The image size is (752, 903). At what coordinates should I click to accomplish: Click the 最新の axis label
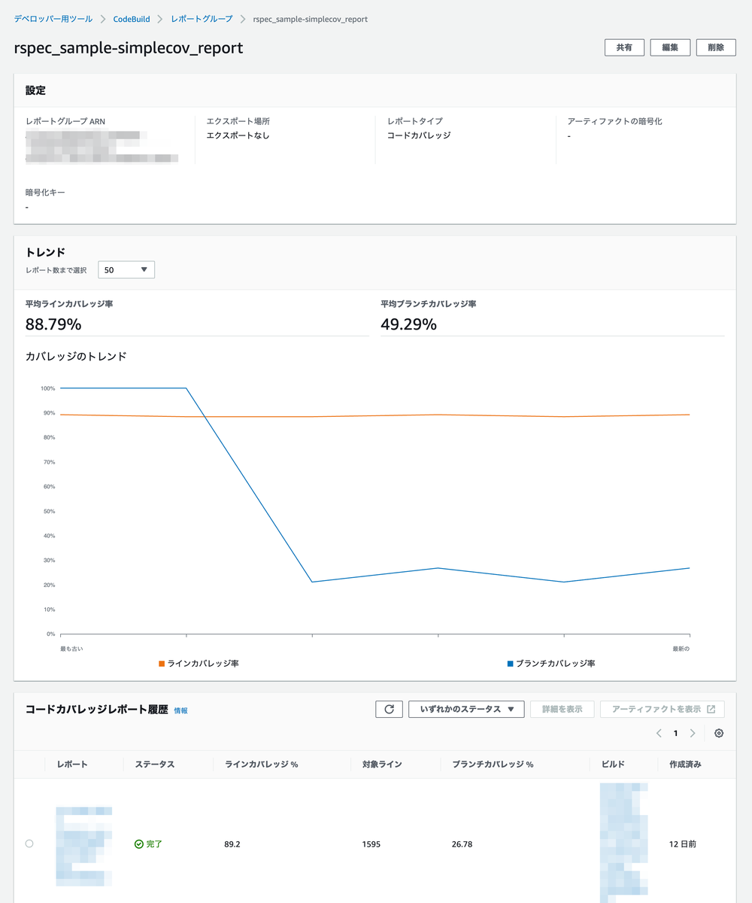pyautogui.click(x=681, y=648)
